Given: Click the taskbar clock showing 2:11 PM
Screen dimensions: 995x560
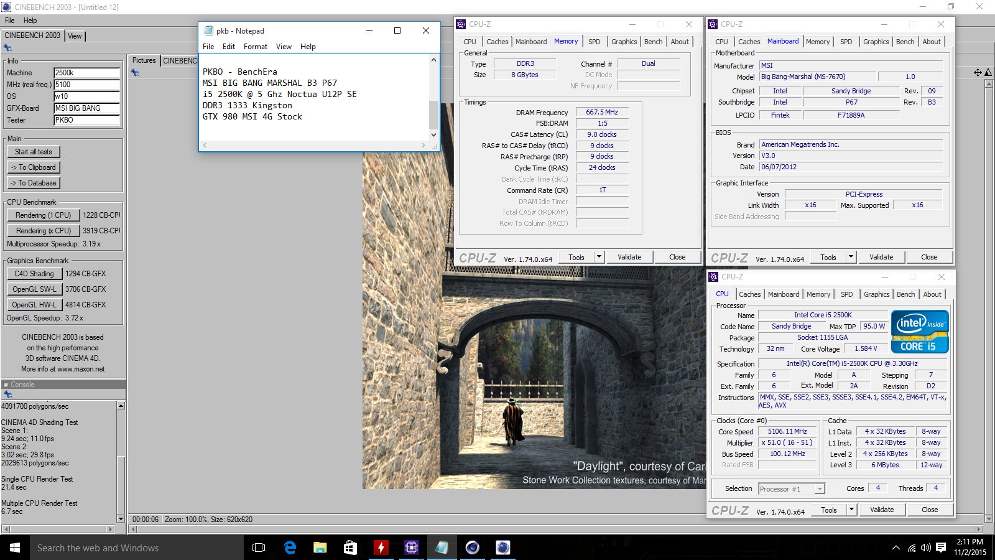Looking at the screenshot, I should [x=970, y=548].
